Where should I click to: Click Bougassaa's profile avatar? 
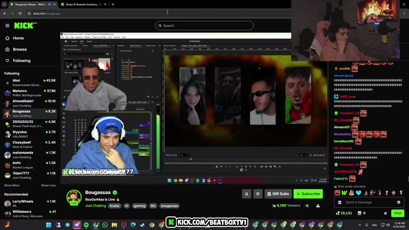[x=74, y=197]
